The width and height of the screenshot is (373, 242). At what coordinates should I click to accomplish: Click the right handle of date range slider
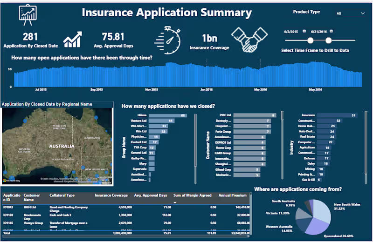tap(329, 41)
